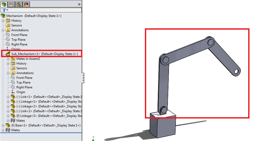The width and height of the screenshot is (254, 141).
Task: Switch to the PropertyManager tab
Action: coord(11,4)
